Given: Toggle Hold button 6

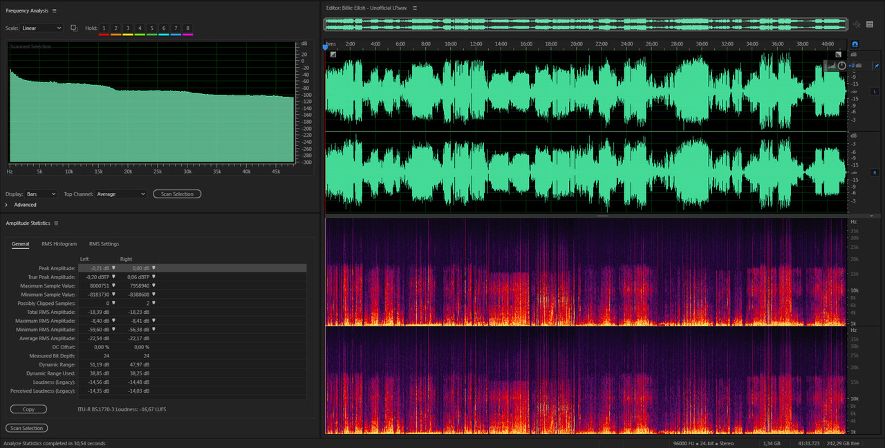Looking at the screenshot, I should pyautogui.click(x=164, y=28).
